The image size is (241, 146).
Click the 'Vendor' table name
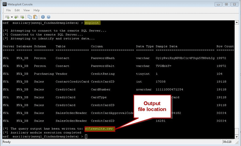pyautogui.click(x=62, y=74)
